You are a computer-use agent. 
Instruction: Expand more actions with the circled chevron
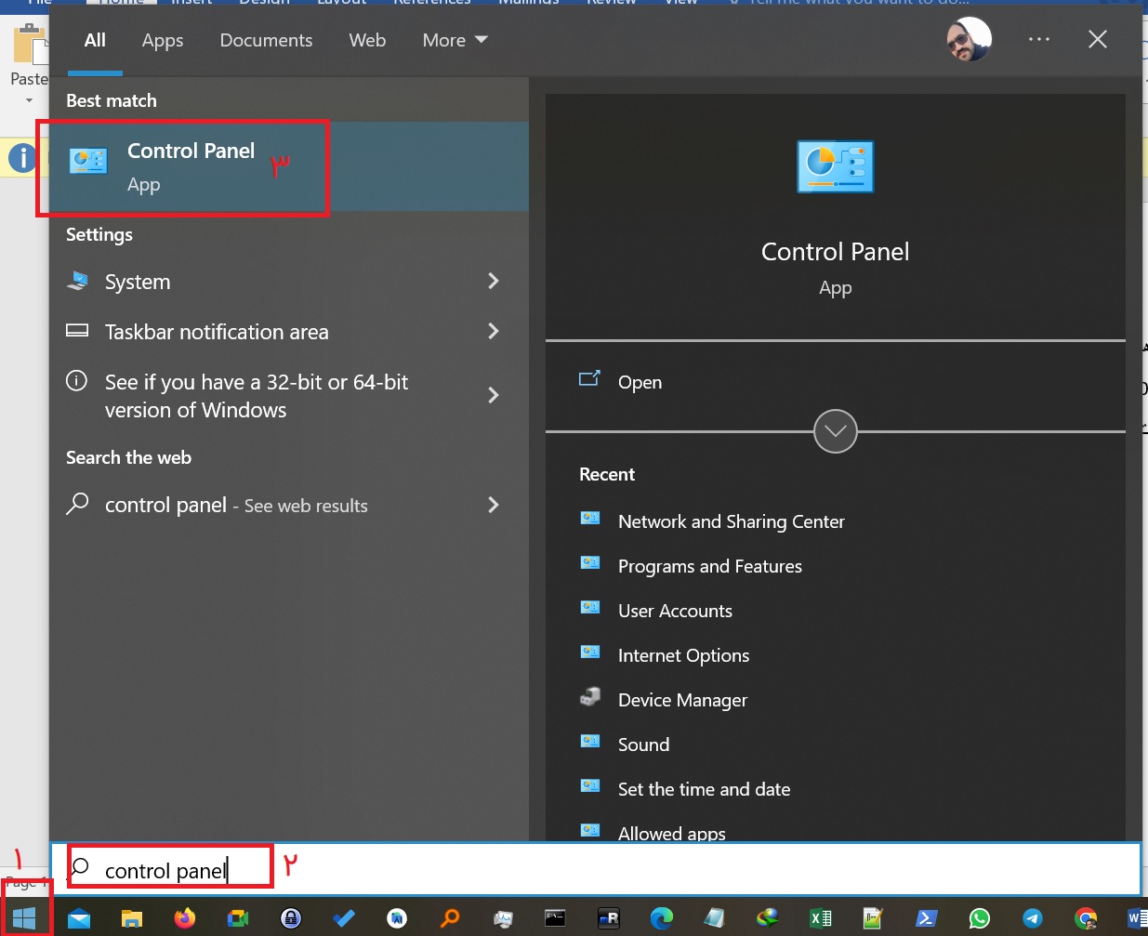[x=835, y=431]
